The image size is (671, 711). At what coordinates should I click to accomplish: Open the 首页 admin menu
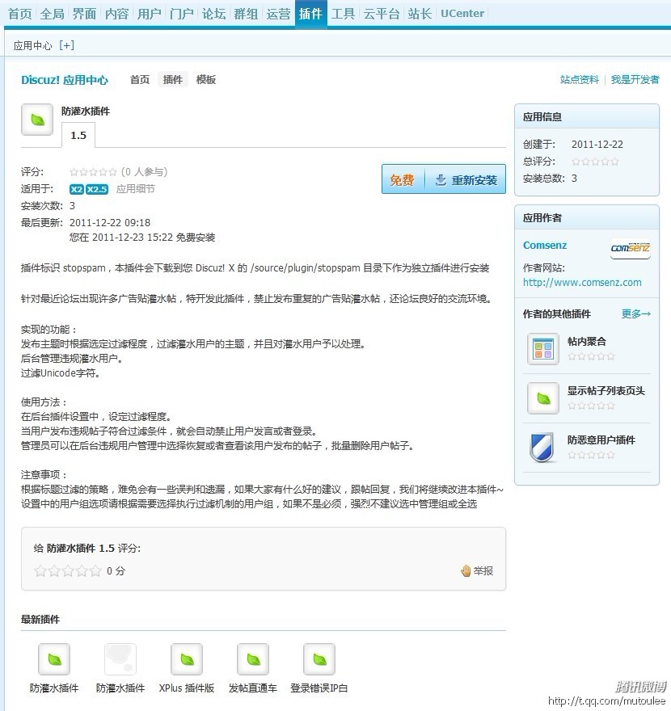coord(20,14)
